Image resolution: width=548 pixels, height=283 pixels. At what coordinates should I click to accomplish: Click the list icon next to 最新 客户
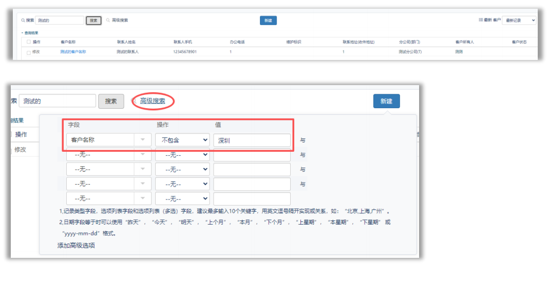pos(481,20)
